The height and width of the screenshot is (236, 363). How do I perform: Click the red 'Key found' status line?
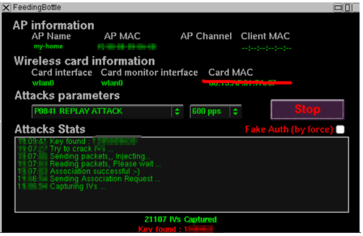pos(175,229)
